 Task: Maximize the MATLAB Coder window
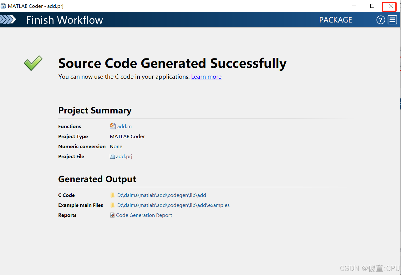(x=372, y=6)
